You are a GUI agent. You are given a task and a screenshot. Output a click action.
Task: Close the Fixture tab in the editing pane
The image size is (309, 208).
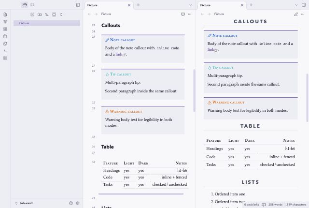(129, 5)
